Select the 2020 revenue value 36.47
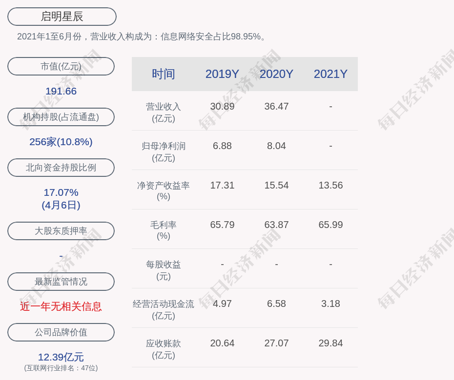This screenshot has width=454, height=380. [x=276, y=106]
